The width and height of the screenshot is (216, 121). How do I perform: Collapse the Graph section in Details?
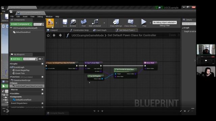click(x=183, y=28)
